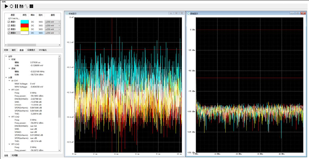309x159 pixels.
Task: Click the SFDR(inHarm) 0.0138942 dB value
Action: [37, 135]
